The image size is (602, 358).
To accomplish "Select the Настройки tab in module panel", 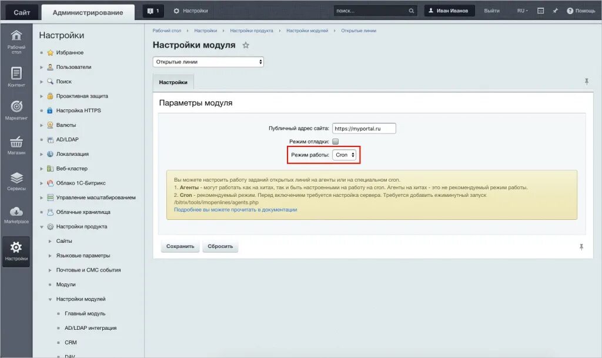I will [173, 82].
